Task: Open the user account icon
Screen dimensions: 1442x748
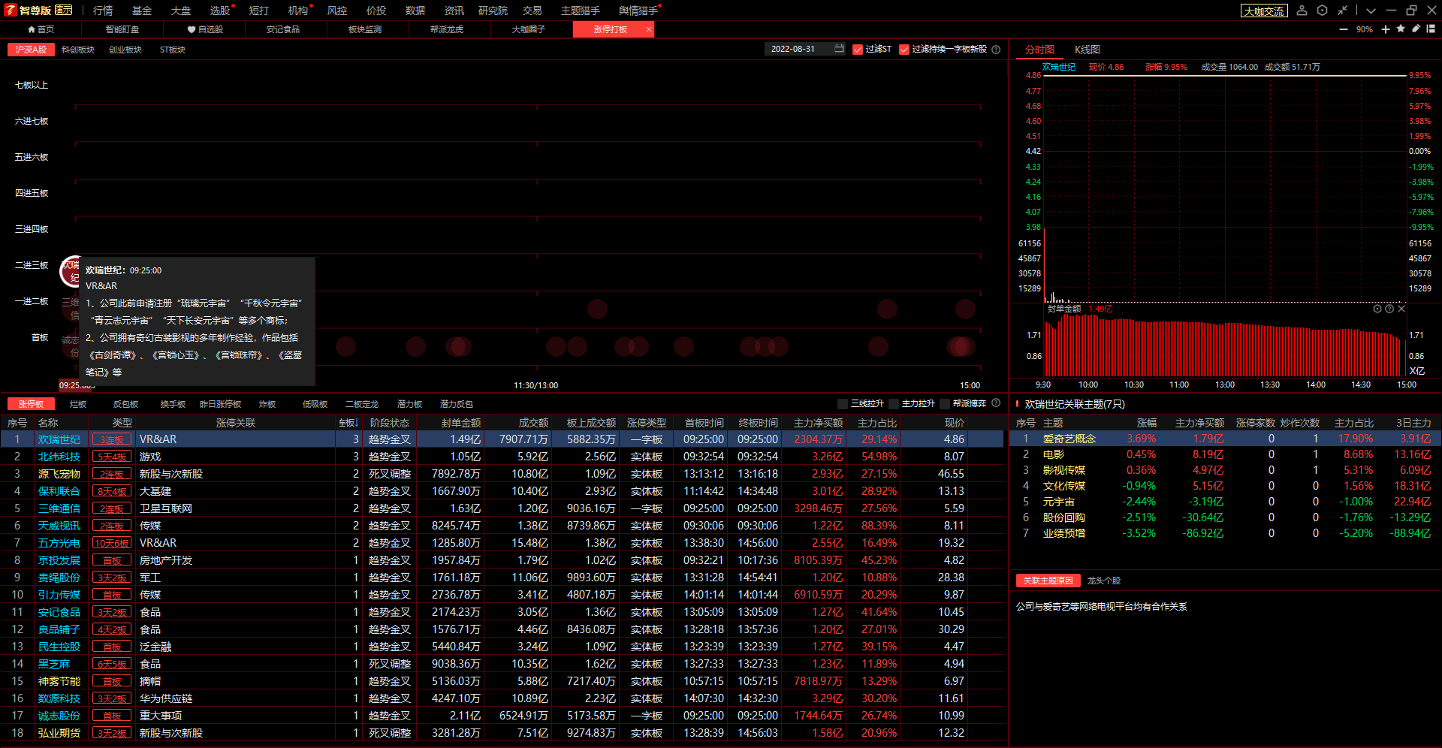Action: click(x=1302, y=11)
